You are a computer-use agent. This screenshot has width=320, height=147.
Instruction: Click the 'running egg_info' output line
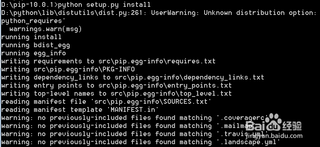click(34, 53)
